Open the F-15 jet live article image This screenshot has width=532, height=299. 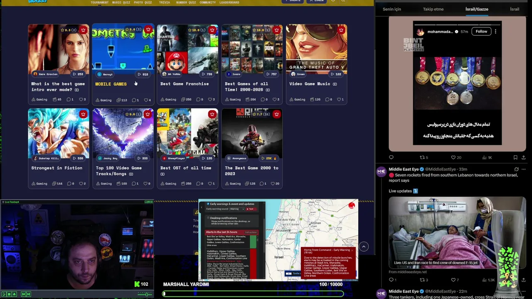click(x=457, y=233)
